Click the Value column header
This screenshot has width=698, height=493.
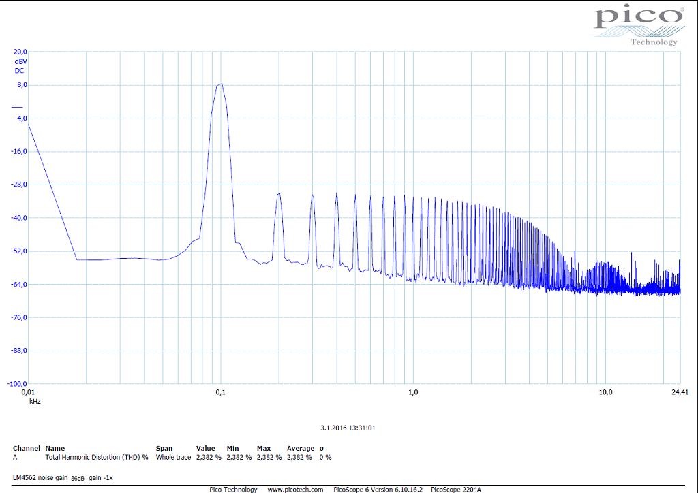point(205,449)
